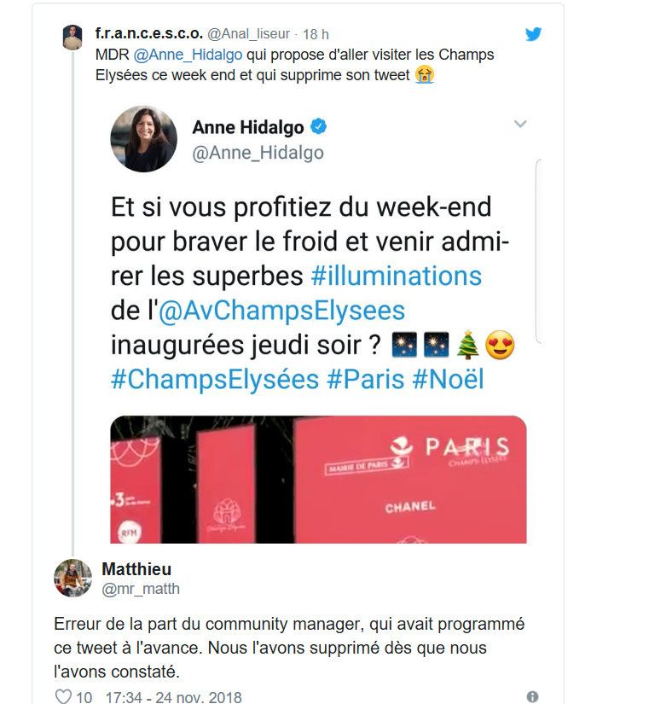The width and height of the screenshot is (649, 704).
Task: Click the @mr_matth handle
Action: click(141, 589)
